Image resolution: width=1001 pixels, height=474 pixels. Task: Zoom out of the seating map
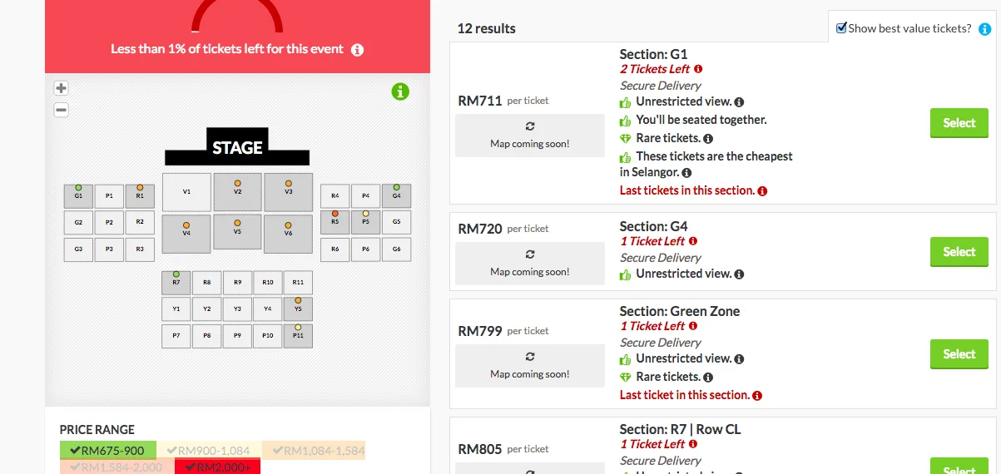click(x=61, y=110)
